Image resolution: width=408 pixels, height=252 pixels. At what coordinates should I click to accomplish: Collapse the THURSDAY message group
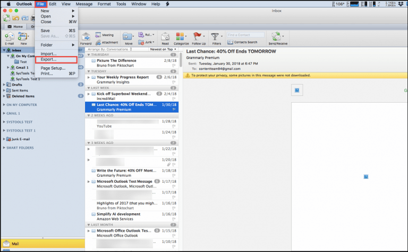point(89,55)
